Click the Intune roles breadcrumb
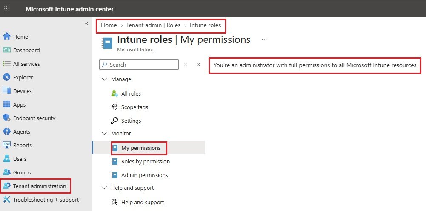 (205, 25)
